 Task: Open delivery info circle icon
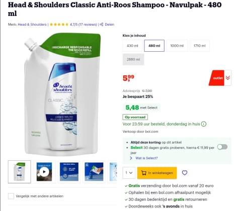coord(204,124)
